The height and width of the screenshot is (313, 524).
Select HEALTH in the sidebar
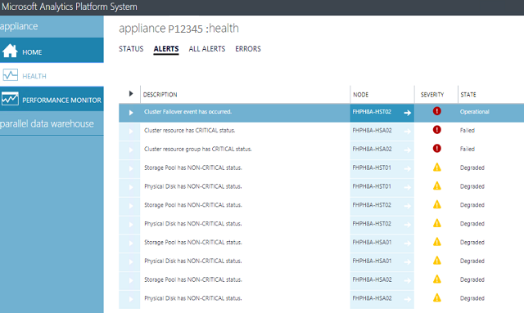(52, 75)
